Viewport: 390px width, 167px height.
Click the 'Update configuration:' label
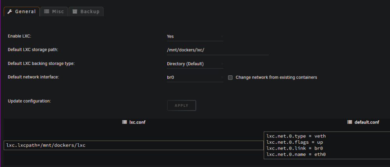pos(29,101)
